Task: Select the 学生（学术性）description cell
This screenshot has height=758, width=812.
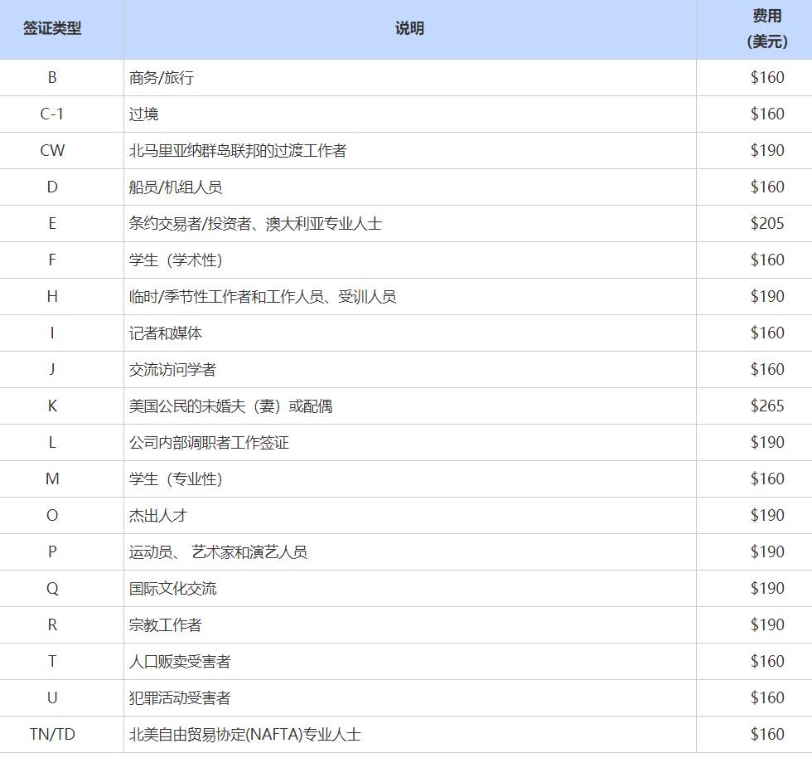Action: (x=176, y=260)
